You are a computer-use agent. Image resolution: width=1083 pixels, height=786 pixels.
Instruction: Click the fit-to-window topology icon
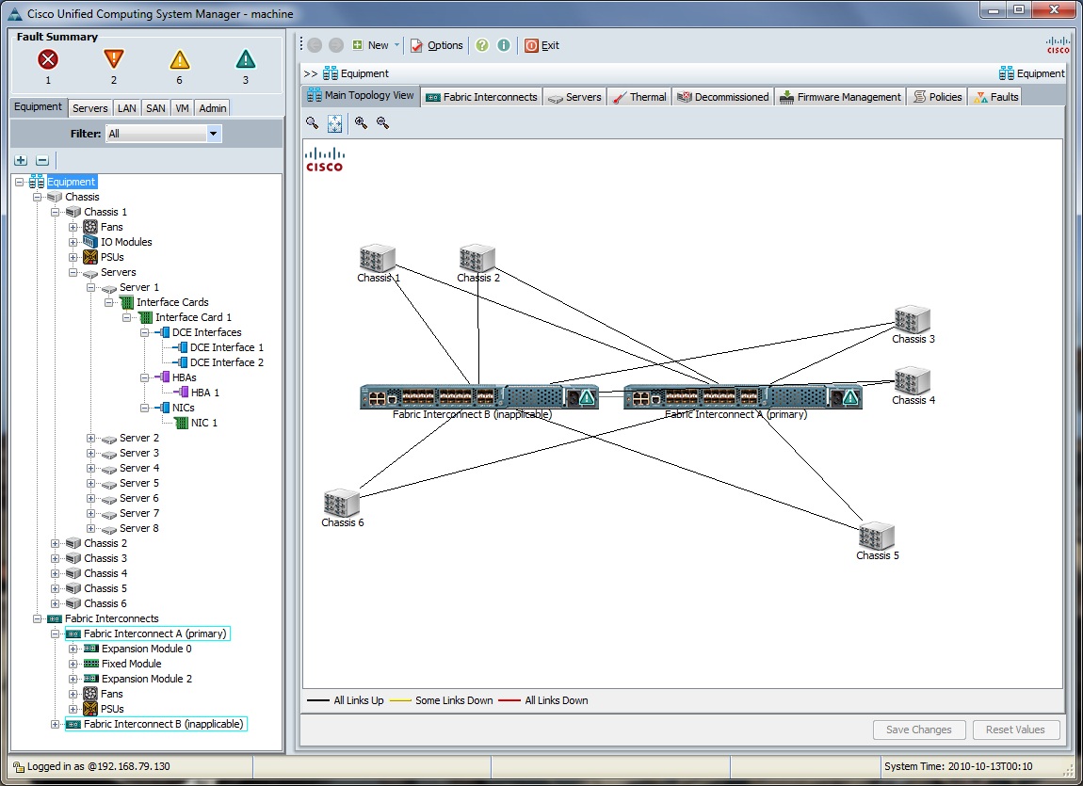[x=334, y=123]
